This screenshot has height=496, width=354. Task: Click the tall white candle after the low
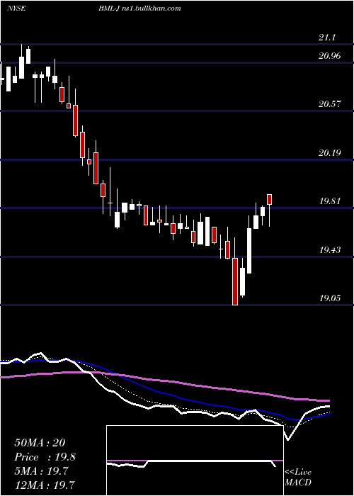pos(249,251)
